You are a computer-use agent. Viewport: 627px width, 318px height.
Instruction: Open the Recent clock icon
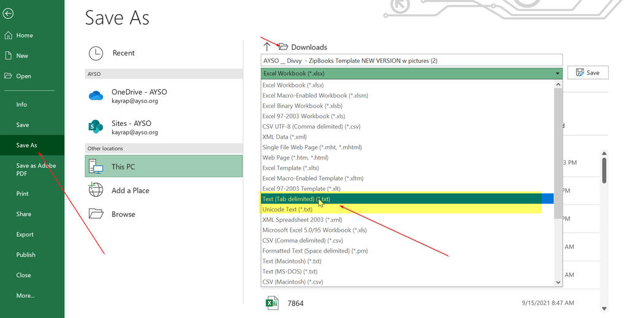pyautogui.click(x=96, y=53)
